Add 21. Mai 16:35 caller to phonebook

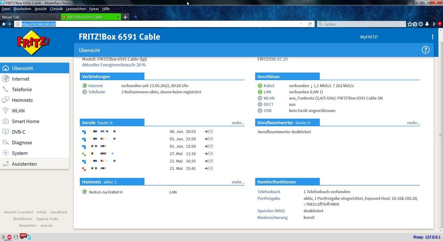pos(209,161)
